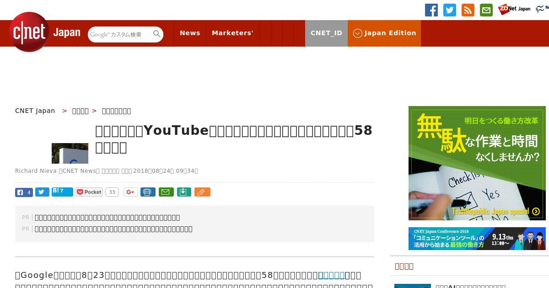This screenshot has height=288, width=549.
Task: Tweet the article with Twitter button
Action: 42,192
